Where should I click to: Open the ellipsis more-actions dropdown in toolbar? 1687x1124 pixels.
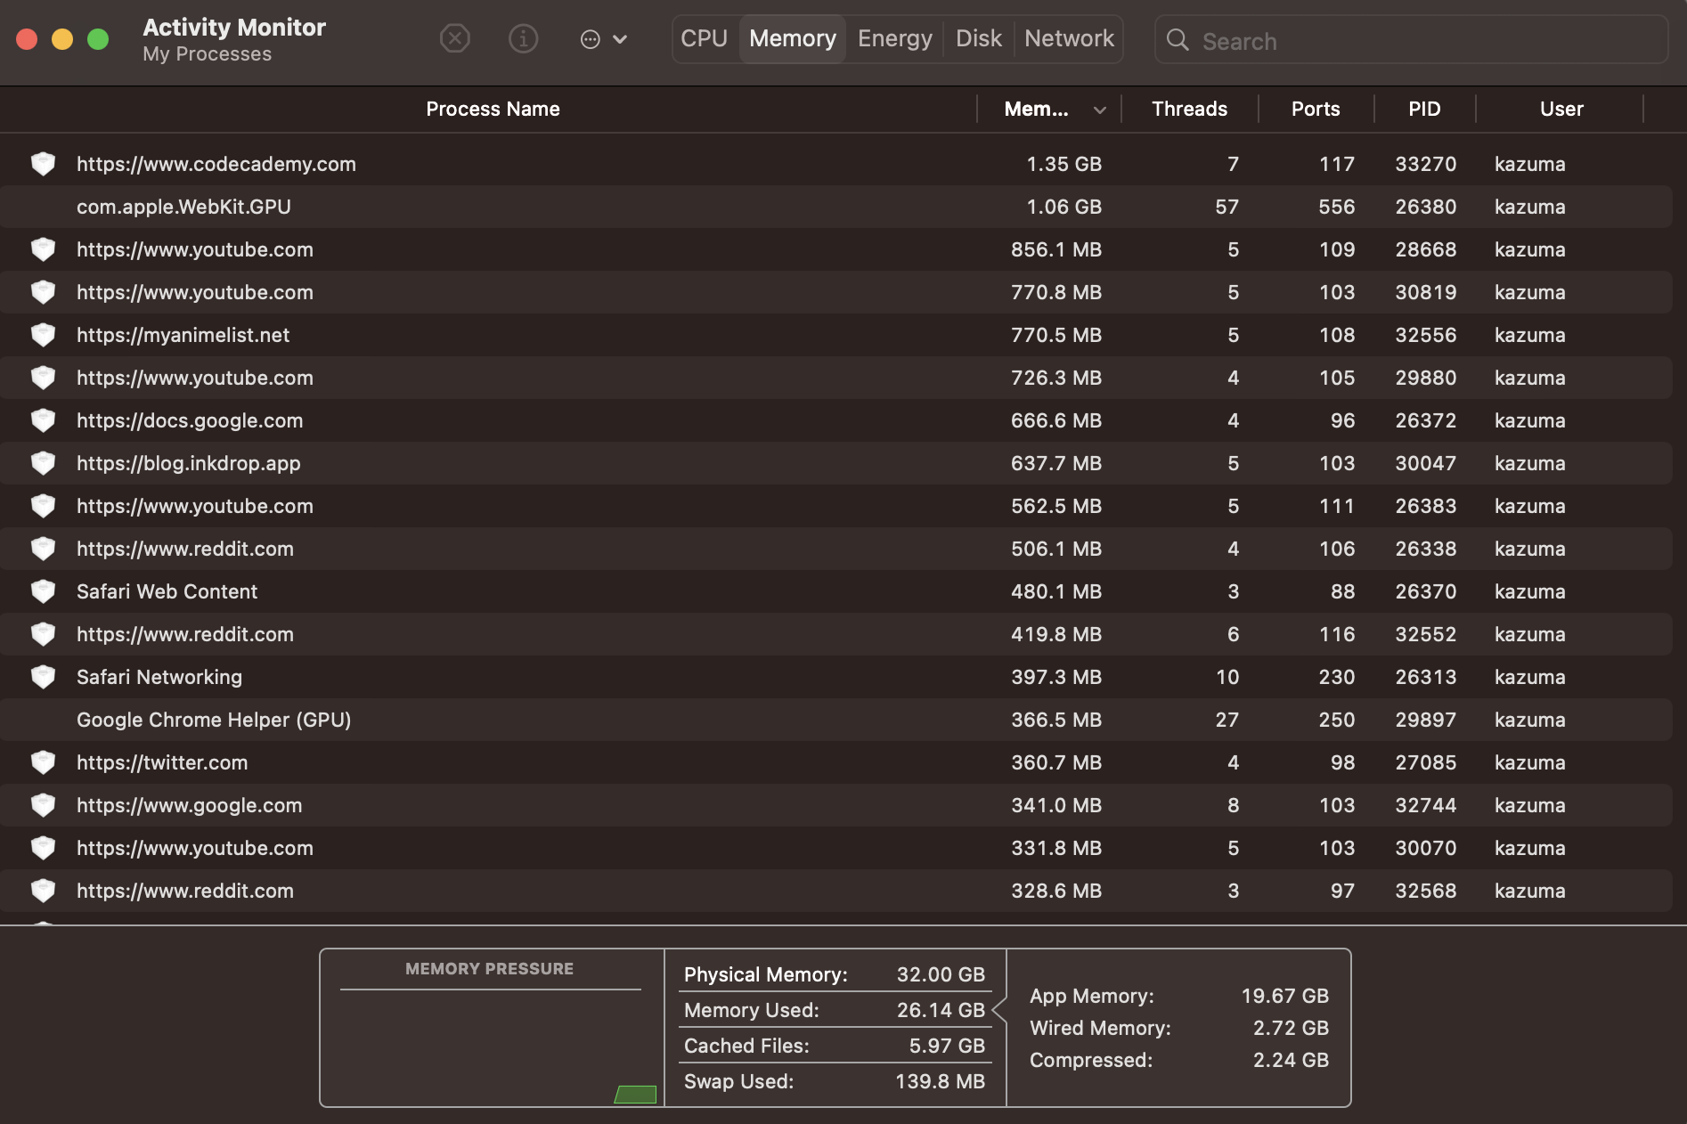[x=603, y=39]
